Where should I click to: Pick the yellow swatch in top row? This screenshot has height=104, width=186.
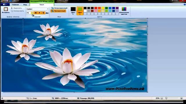coord(103,8)
